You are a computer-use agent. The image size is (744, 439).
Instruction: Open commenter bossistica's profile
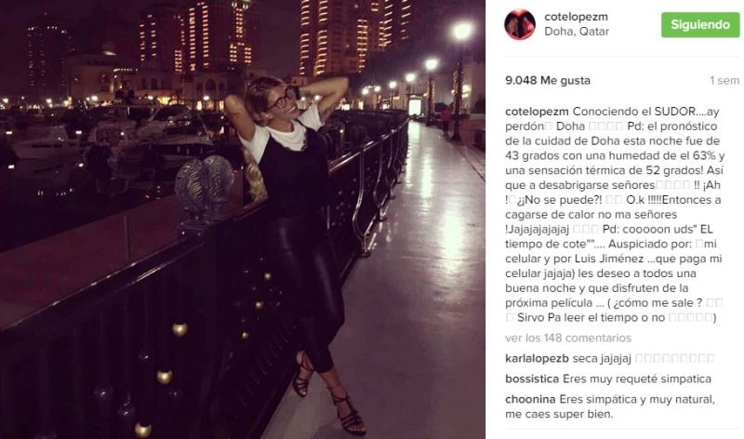(532, 379)
